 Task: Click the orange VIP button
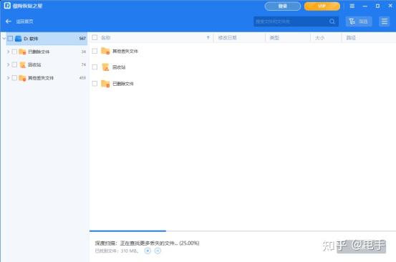point(322,6)
